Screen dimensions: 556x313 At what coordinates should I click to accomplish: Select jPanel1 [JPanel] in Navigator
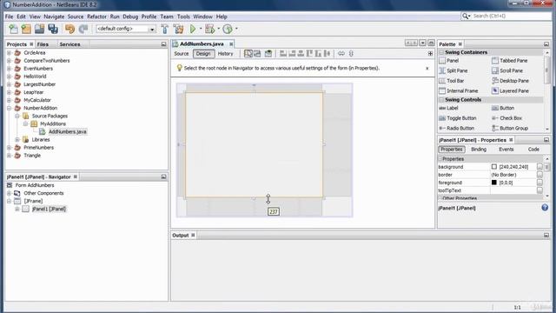click(x=49, y=209)
